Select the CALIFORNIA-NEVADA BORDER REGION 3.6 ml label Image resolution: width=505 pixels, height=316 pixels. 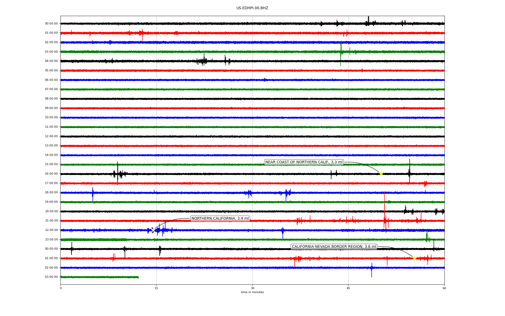click(x=334, y=247)
